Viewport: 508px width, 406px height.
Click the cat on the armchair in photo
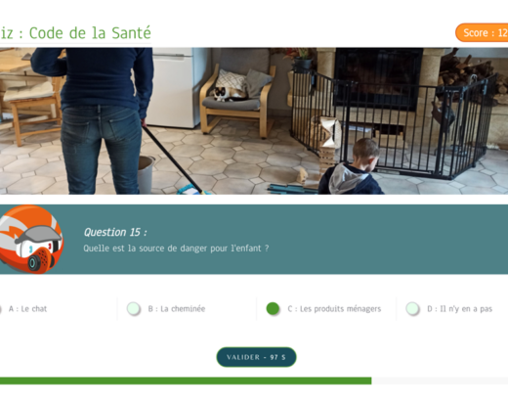(229, 94)
